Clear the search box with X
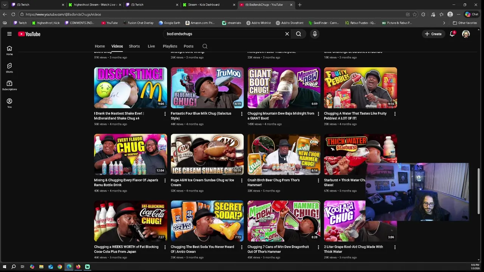This screenshot has height=272, width=484. tap(287, 34)
